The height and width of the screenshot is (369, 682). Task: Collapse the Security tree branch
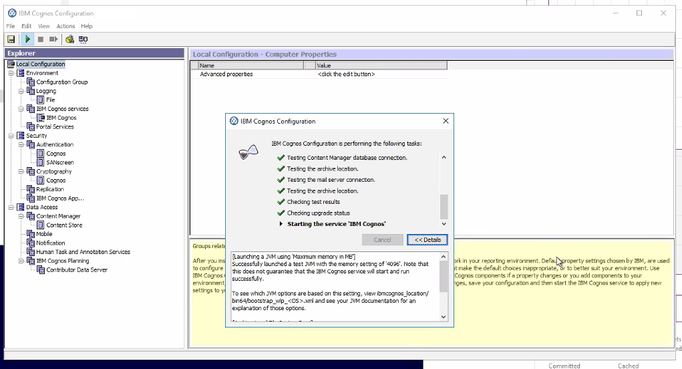coord(11,136)
